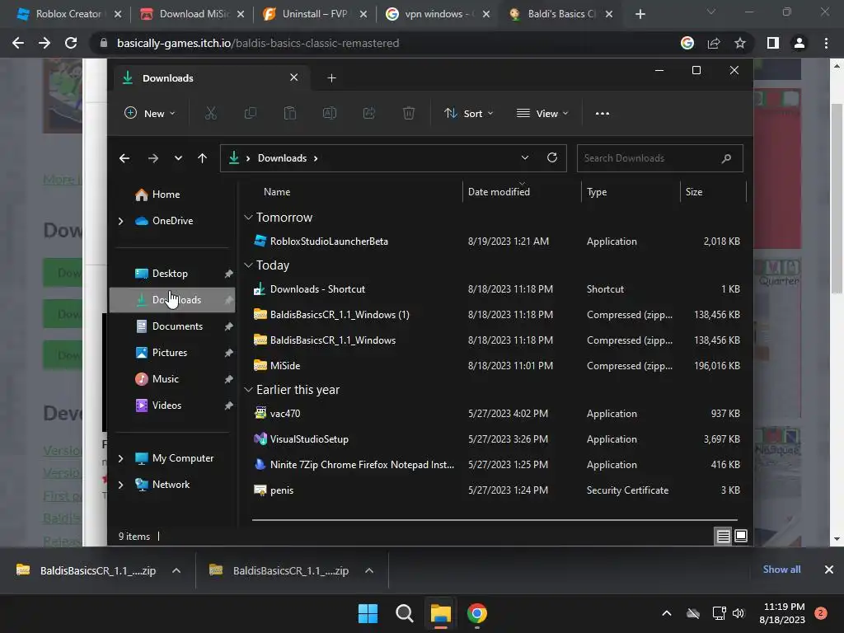Open options arrow for second BaldisBasicsCR download
This screenshot has width=844, height=633.
coord(368,570)
